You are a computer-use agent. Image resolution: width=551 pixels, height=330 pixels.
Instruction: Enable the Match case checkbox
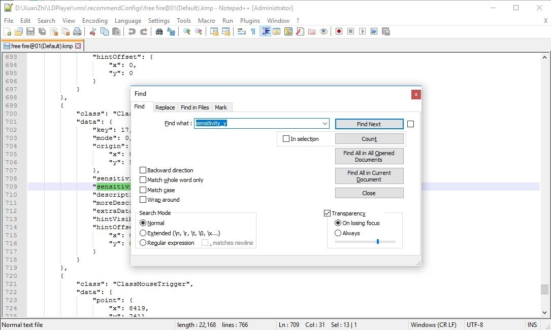pos(143,190)
